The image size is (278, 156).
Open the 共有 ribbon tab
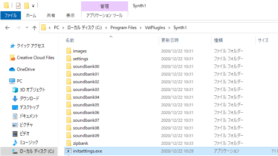click(51, 16)
